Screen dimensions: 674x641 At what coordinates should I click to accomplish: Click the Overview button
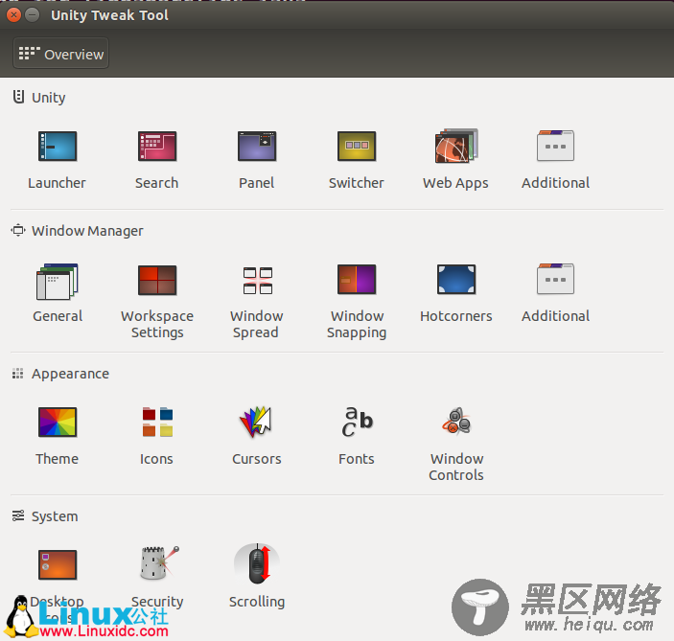click(60, 54)
